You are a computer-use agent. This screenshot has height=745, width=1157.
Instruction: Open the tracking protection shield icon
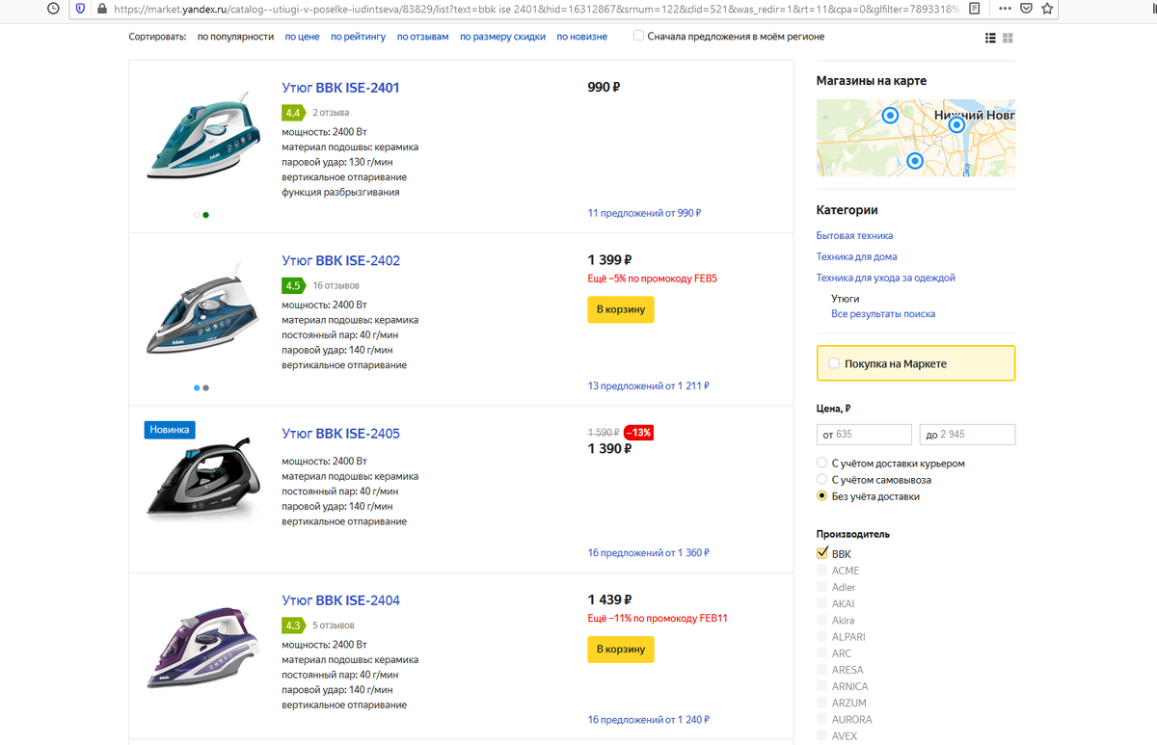coord(80,9)
